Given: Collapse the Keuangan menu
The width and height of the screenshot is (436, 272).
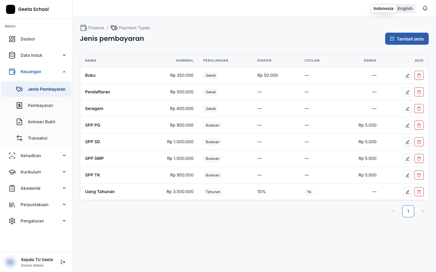Looking at the screenshot, I should 36,72.
